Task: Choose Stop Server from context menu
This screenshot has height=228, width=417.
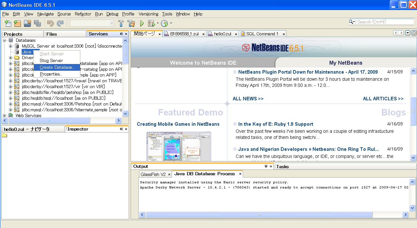Action: click(57, 60)
